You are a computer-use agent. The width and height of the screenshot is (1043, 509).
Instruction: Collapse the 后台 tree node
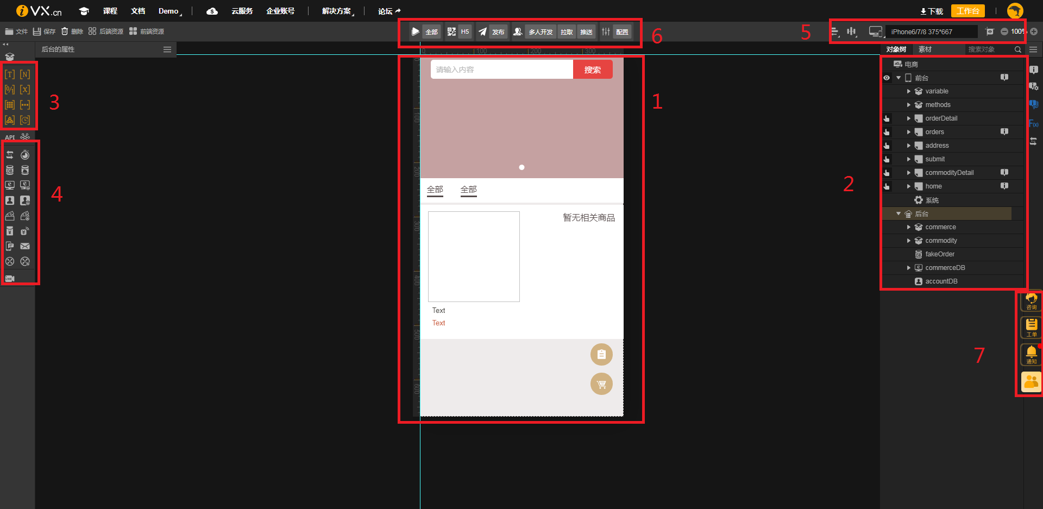(899, 213)
